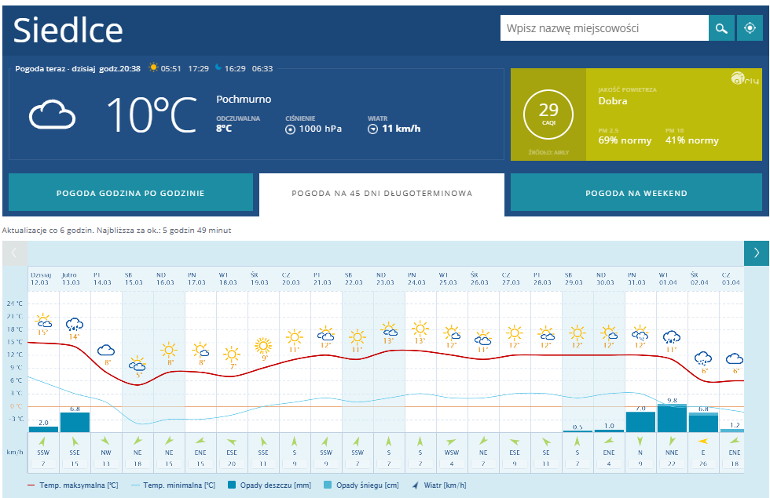The width and height of the screenshot is (770, 498).
Task: Click the 29 CAQI air quality circle
Action: click(548, 115)
